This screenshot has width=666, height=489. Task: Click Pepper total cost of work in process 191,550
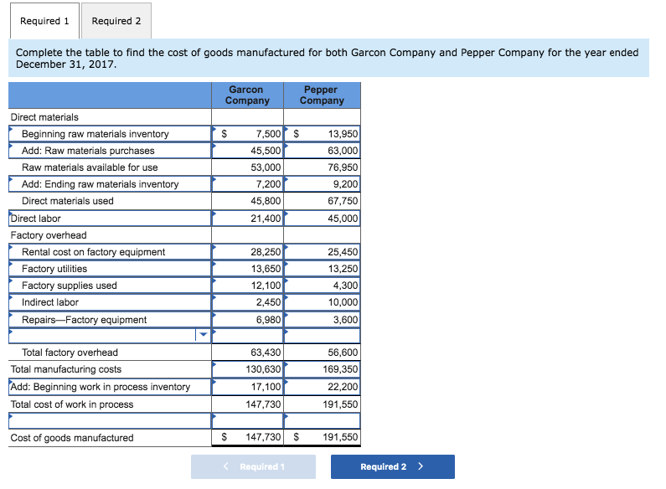[x=322, y=404]
